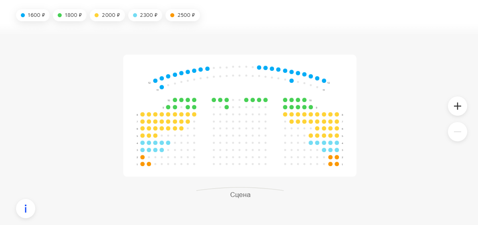The width and height of the screenshot is (478, 225).
Task: Zoom in the seat map with plus button
Action: [x=457, y=106]
